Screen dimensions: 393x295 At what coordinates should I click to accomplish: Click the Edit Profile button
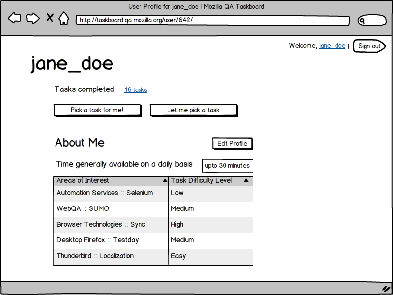point(232,144)
